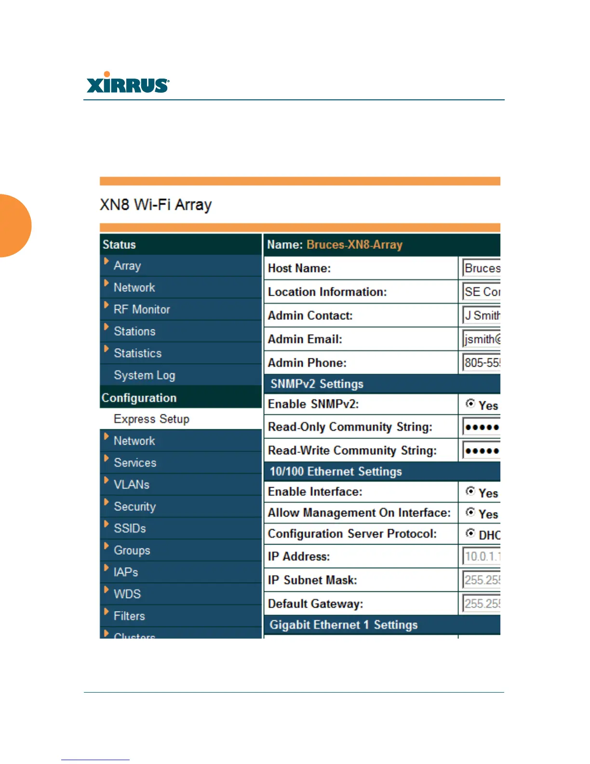Click the Admin Email field
This screenshot has width=590, height=764.
click(481, 339)
